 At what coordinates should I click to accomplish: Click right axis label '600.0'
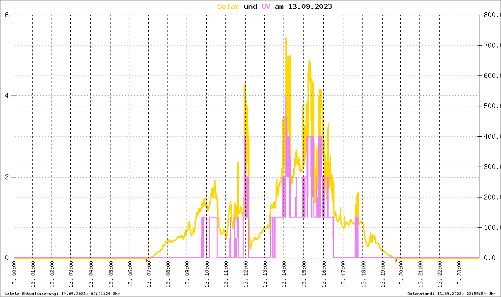pyautogui.click(x=492, y=75)
